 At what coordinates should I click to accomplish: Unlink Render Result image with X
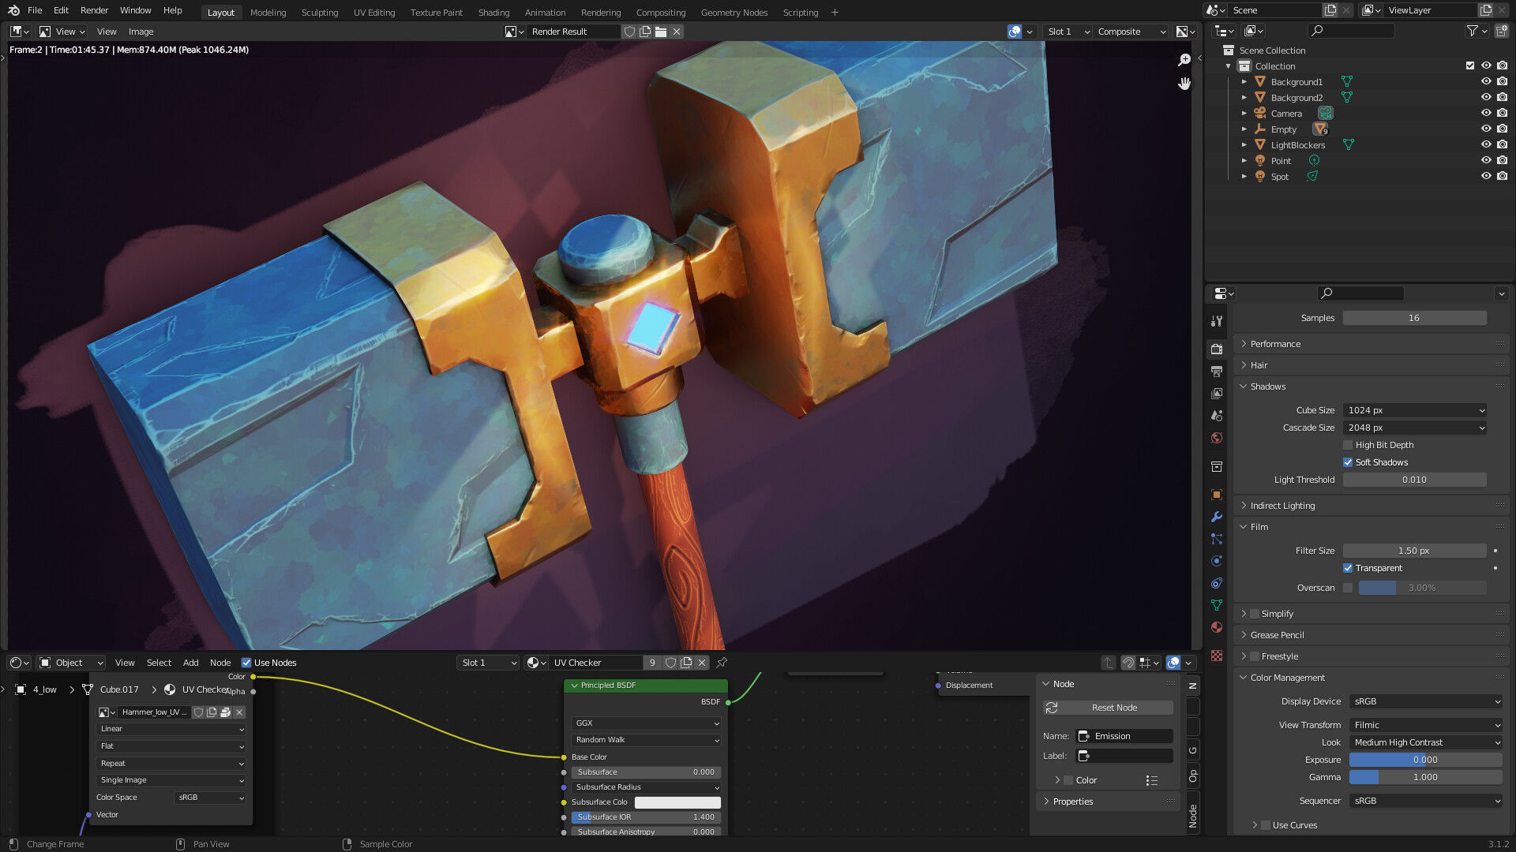tap(677, 32)
